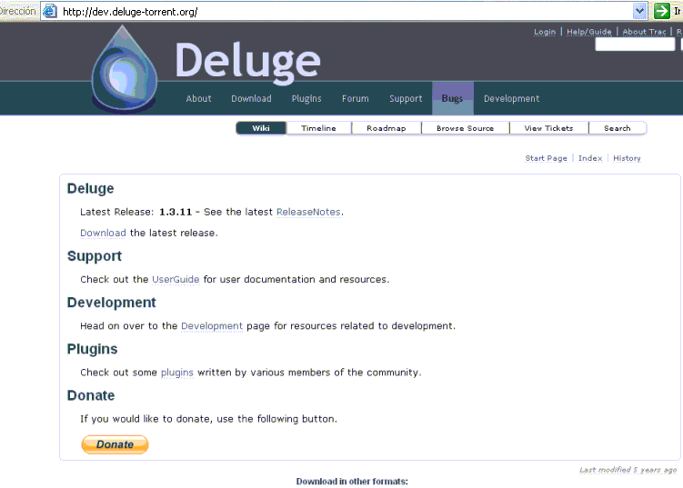The image size is (683, 488).
Task: Open the plugins link in community text
Action: pos(176,373)
